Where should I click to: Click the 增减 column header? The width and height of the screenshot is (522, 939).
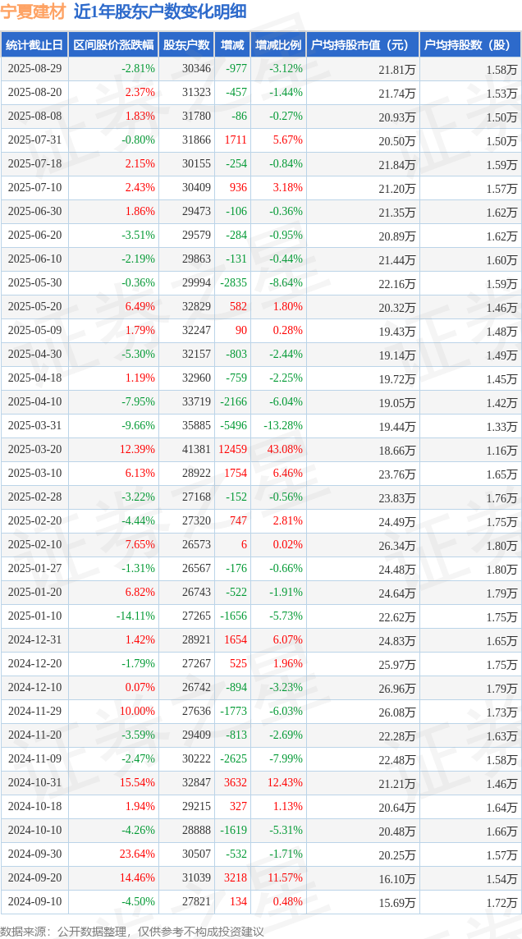[x=232, y=45]
